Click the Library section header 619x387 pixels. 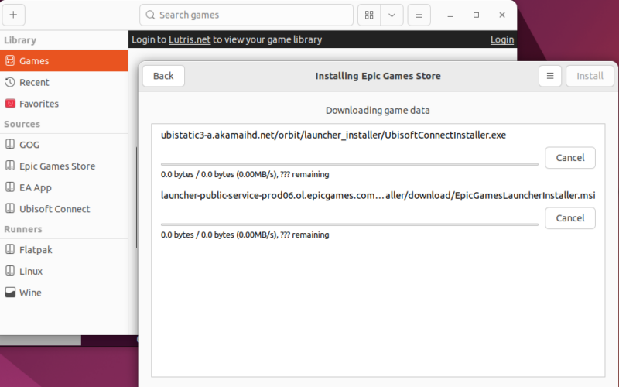tap(20, 40)
